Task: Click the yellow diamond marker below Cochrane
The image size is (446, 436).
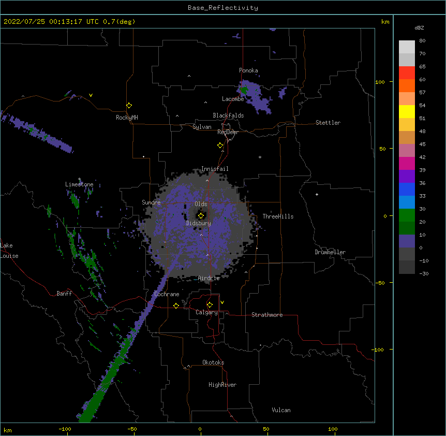Action: coord(176,306)
